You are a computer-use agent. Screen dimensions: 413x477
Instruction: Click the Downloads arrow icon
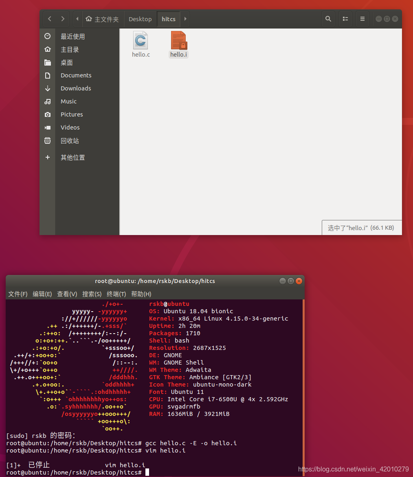(x=47, y=88)
